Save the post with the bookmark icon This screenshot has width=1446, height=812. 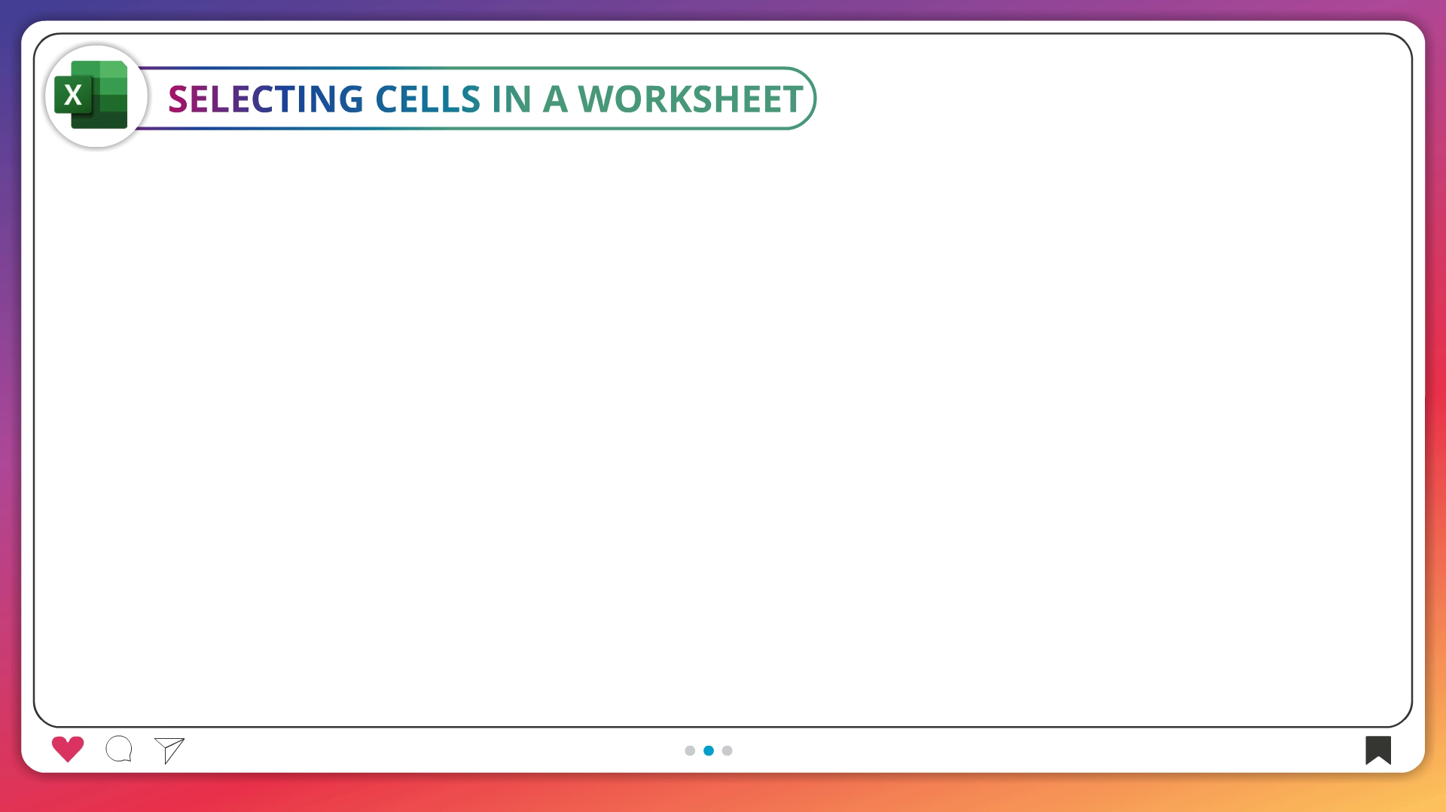point(1377,750)
